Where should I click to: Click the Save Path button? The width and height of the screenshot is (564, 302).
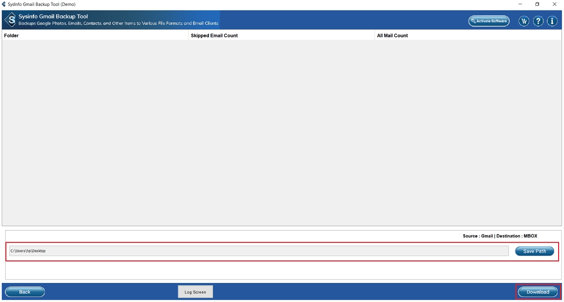tap(535, 251)
